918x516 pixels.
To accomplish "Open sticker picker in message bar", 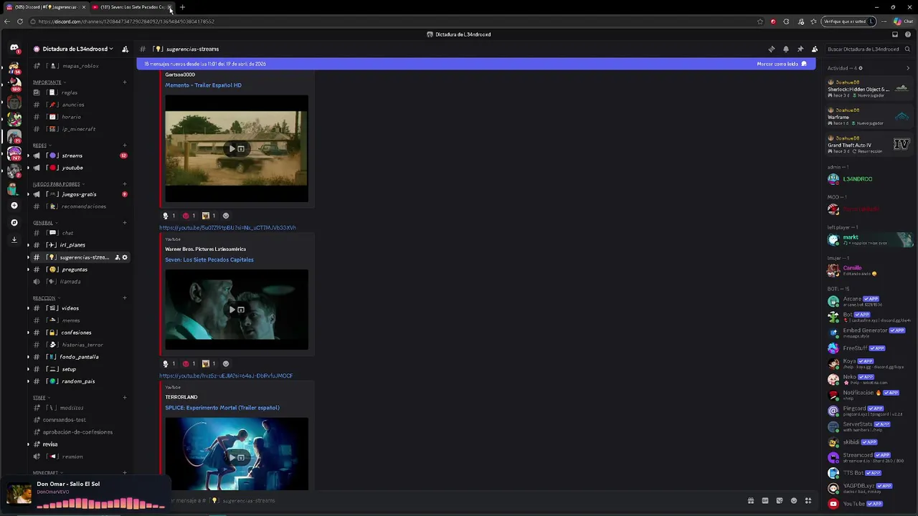I will tap(780, 500).
